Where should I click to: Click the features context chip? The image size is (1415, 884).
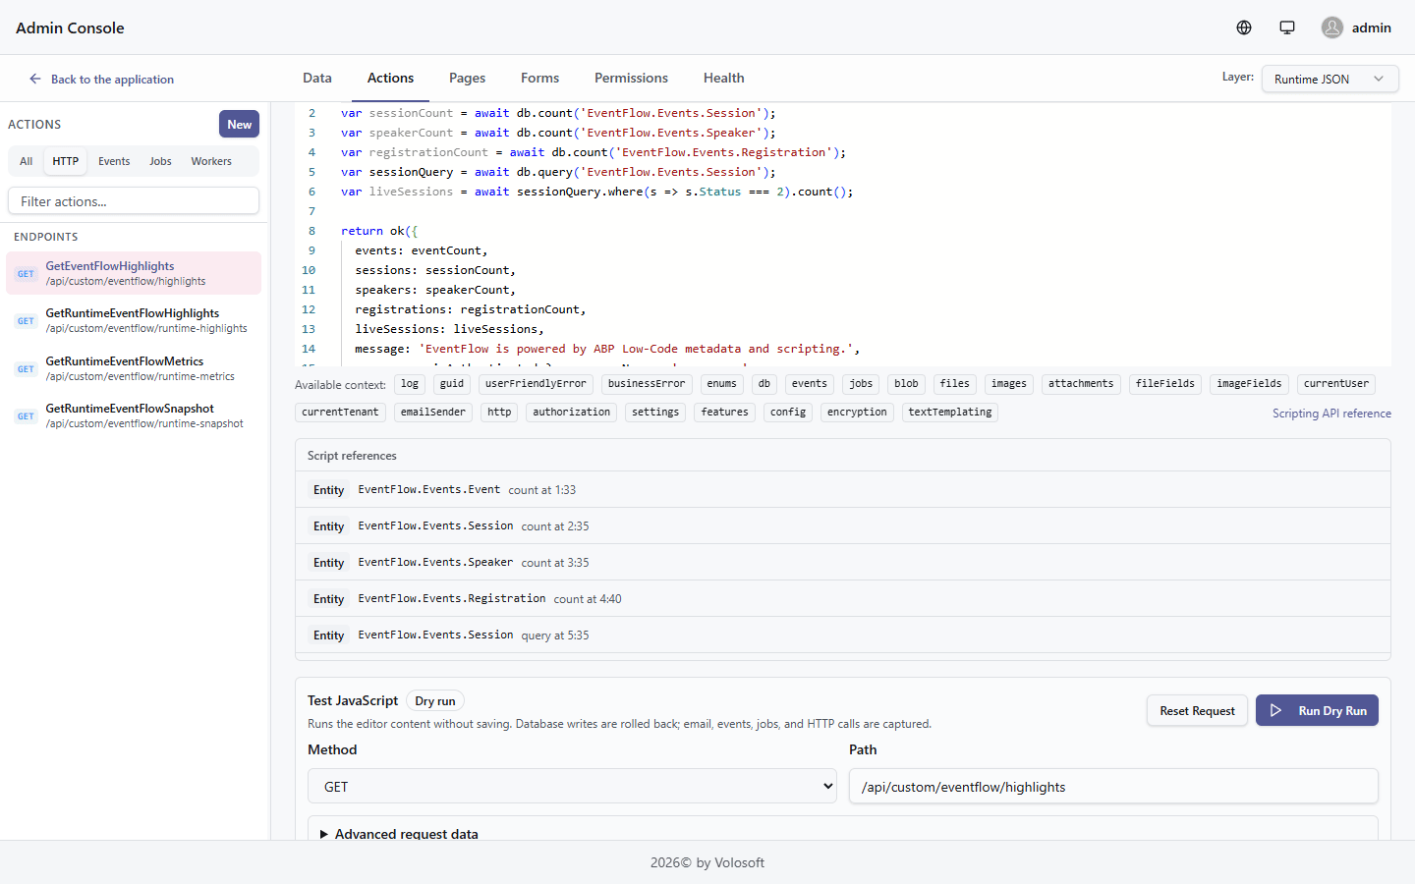click(x=725, y=413)
